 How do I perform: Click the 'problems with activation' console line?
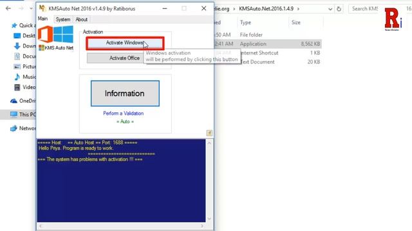tap(90, 159)
